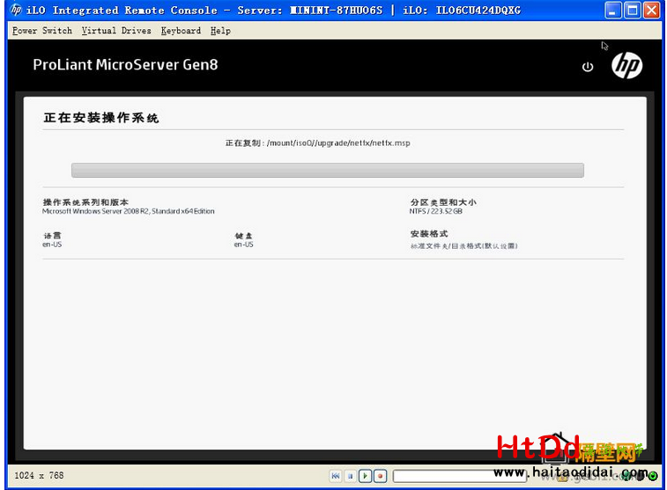667x490 pixels.
Task: Click the green power status indicator
Action: 653,476
